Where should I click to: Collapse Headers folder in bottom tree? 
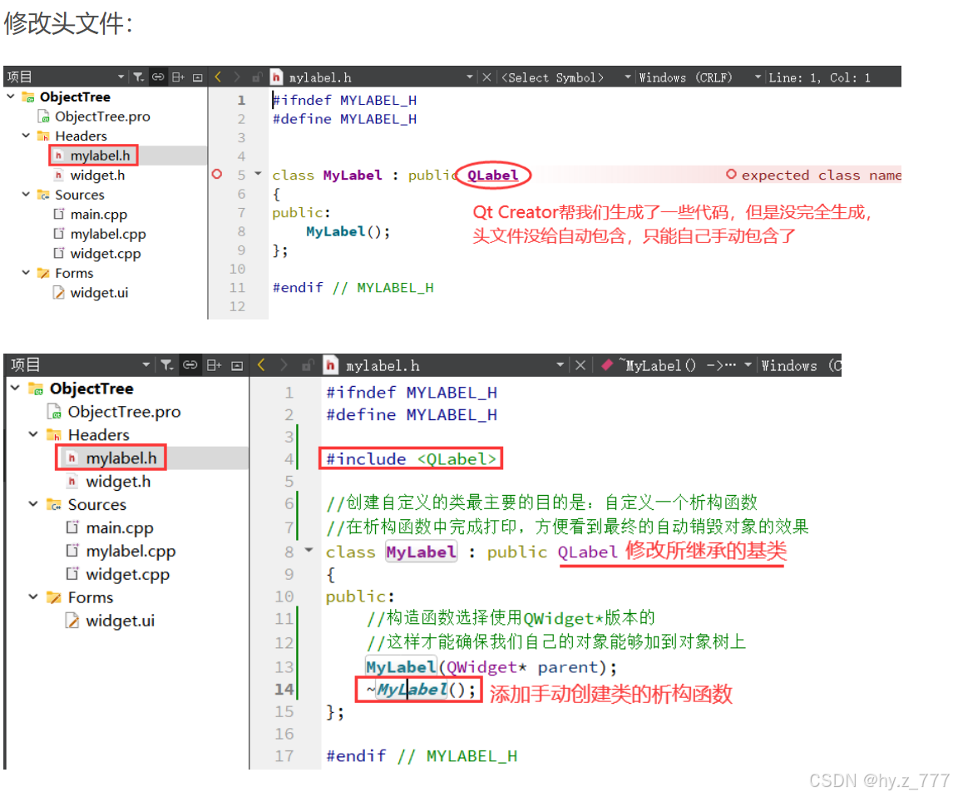tap(33, 434)
